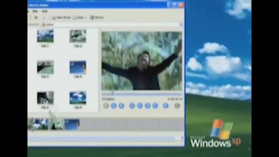Select the cloudy sky clip in the storyboard
The height and width of the screenshot is (157, 279).
41,124
